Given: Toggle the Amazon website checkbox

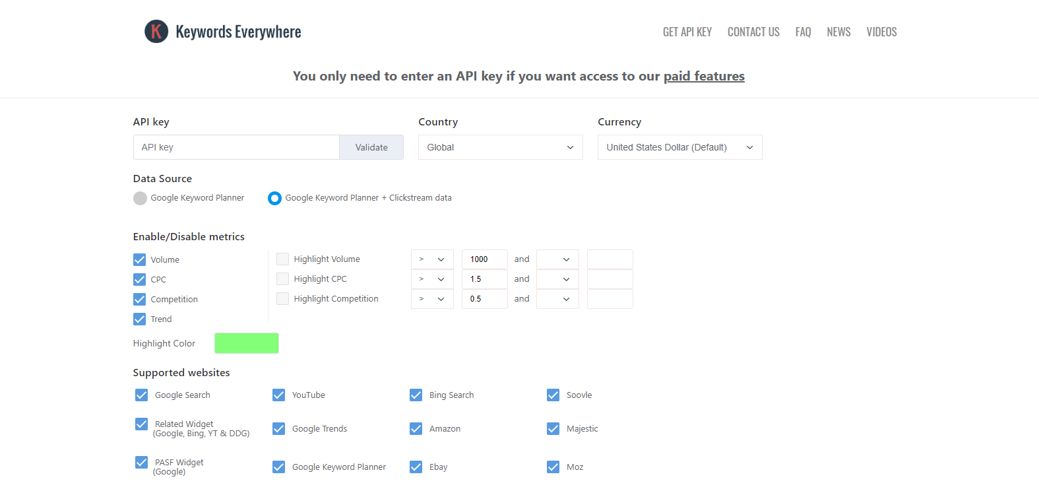Looking at the screenshot, I should coord(416,428).
